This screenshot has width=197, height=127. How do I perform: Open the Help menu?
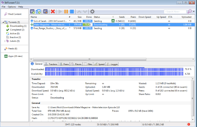[21, 7]
